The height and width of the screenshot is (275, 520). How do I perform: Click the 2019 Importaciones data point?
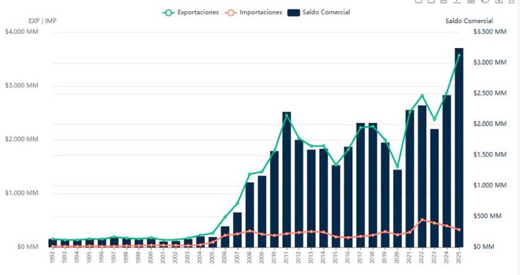(x=385, y=232)
